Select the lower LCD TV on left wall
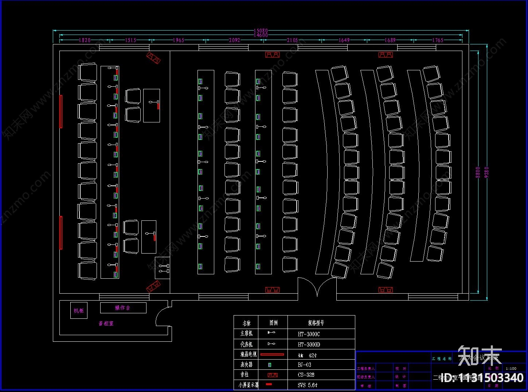528x392 pixels. [61, 233]
